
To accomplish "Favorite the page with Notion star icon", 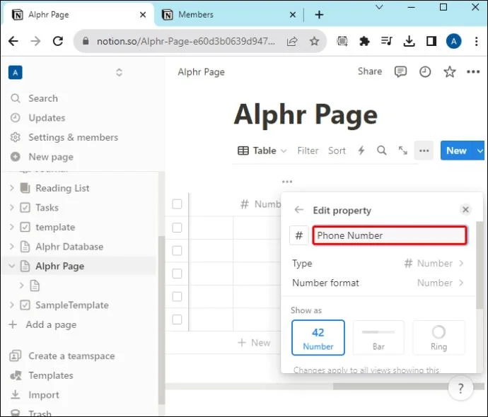I will click(450, 72).
